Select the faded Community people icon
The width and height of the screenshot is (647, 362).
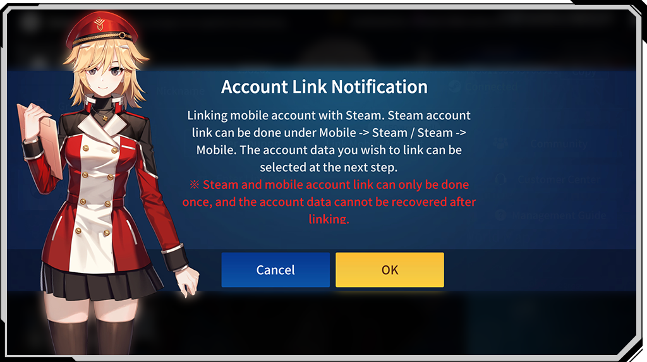point(501,143)
